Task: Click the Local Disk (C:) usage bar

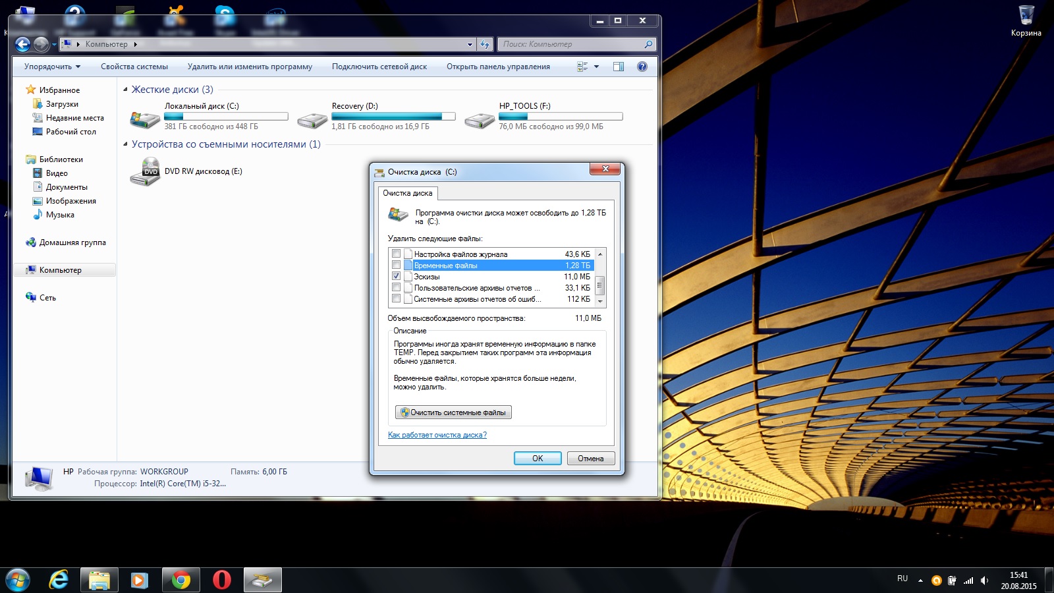Action: (x=226, y=117)
